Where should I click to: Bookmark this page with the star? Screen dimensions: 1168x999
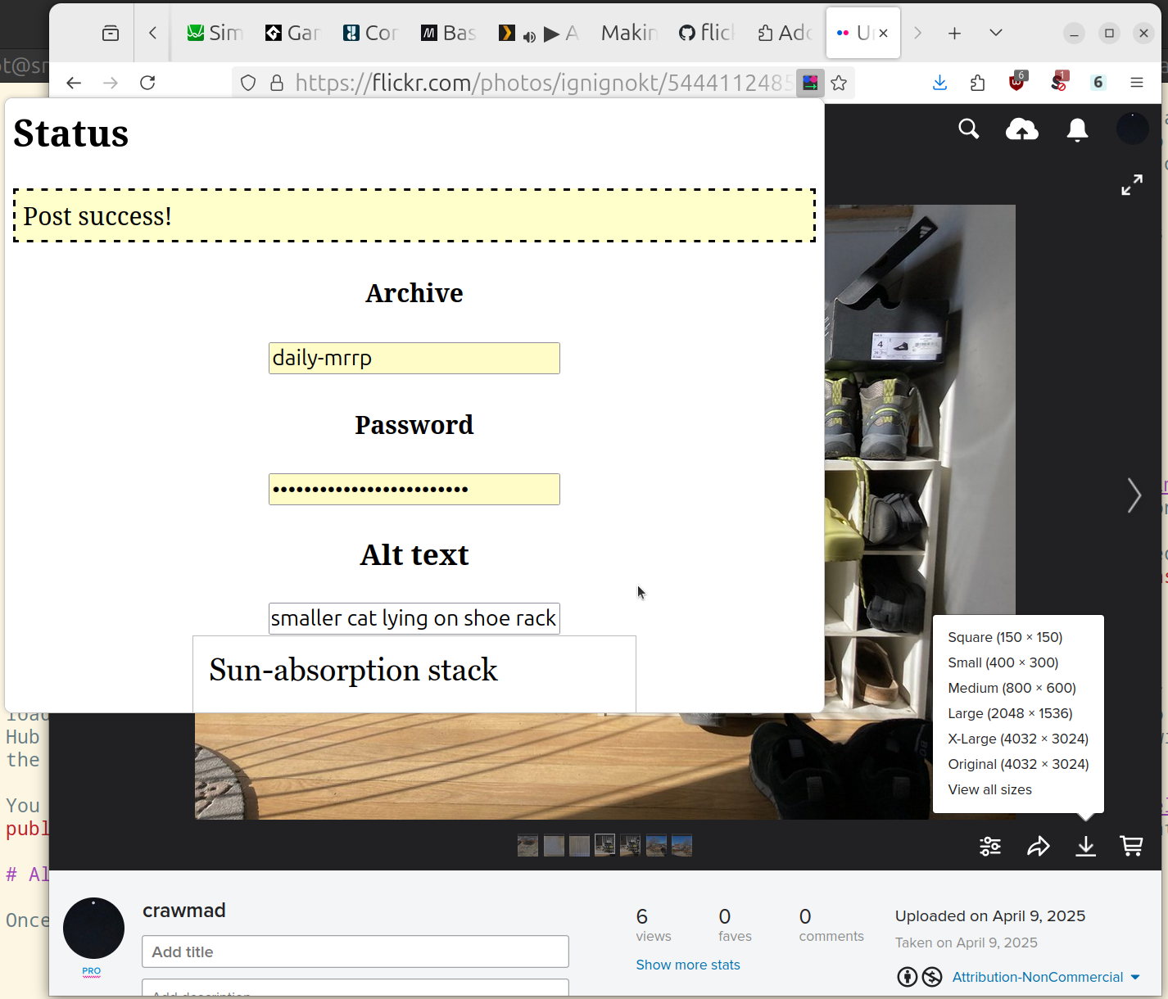839,83
